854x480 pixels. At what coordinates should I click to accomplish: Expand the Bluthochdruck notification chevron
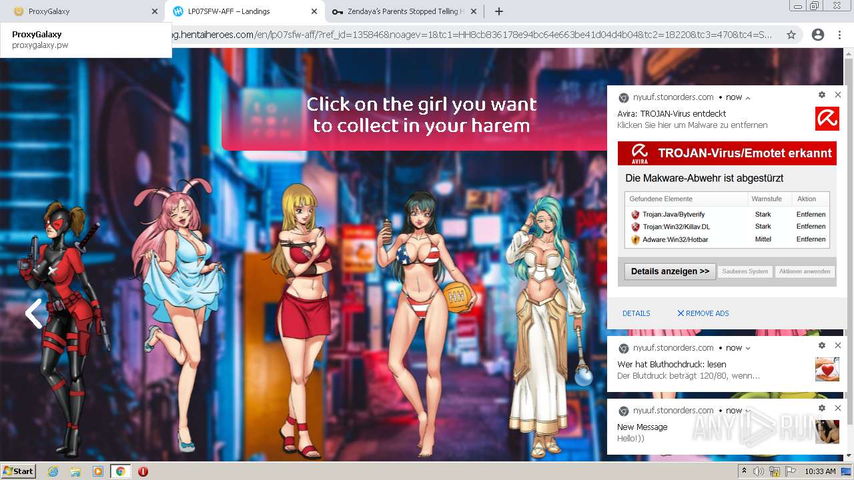click(748, 348)
